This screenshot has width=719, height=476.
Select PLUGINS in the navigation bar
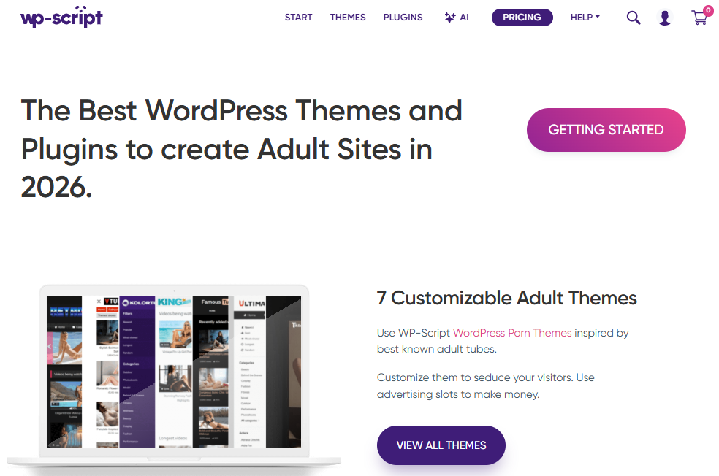click(403, 18)
